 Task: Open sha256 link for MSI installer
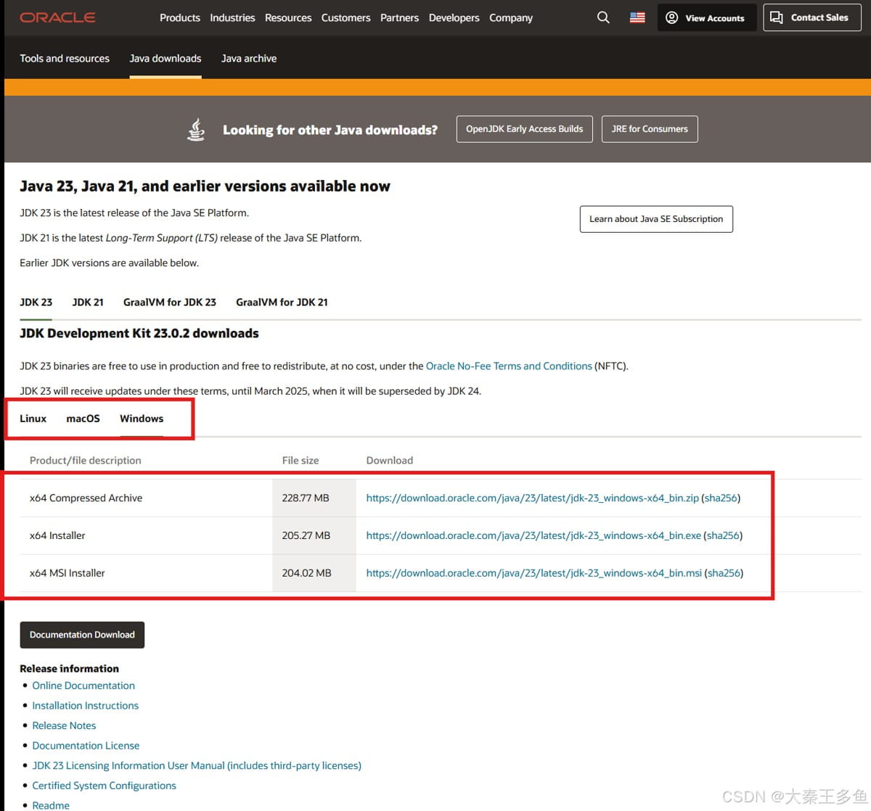tap(724, 573)
